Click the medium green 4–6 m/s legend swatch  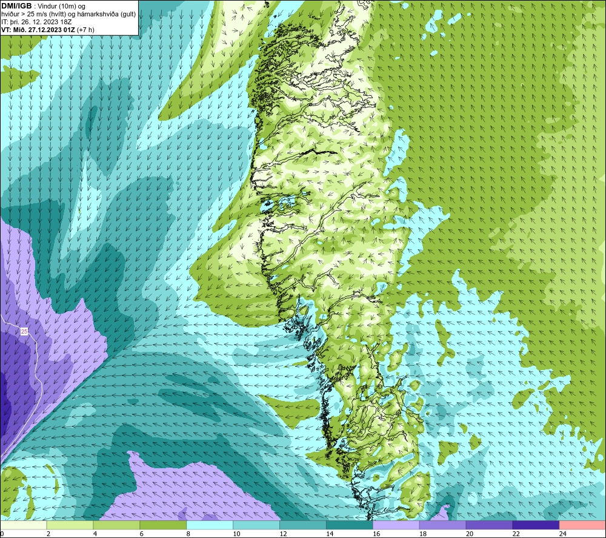coord(116,525)
